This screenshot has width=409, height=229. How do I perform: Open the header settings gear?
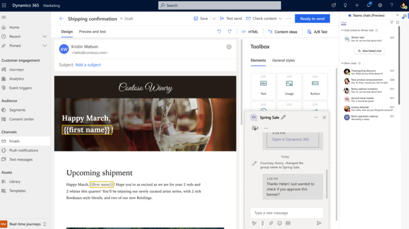click(x=380, y=5)
